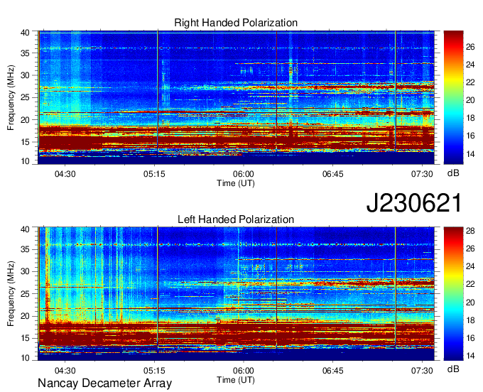Click the 04:30 tick label under upper plot

[65, 174]
